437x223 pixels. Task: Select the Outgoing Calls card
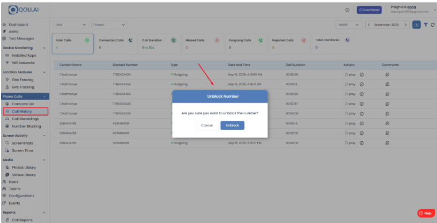[246, 44]
